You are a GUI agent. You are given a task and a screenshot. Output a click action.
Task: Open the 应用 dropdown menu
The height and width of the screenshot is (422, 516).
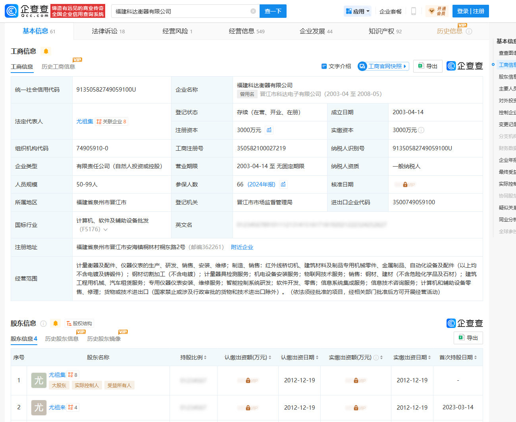[358, 11]
